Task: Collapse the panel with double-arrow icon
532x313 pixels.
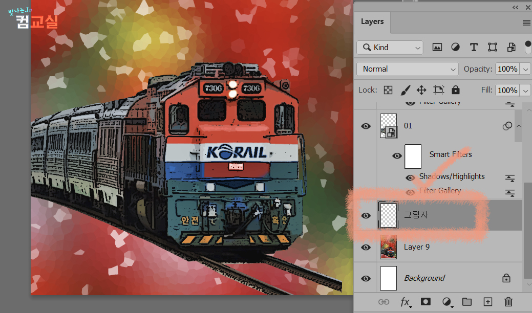Action: coord(515,8)
